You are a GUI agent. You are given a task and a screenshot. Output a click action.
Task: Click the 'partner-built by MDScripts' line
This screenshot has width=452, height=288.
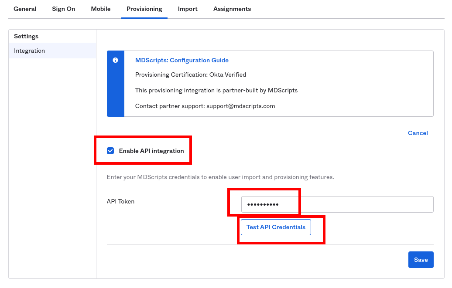pos(216,91)
